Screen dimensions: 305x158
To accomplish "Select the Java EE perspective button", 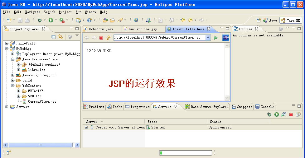I will [291, 21].
